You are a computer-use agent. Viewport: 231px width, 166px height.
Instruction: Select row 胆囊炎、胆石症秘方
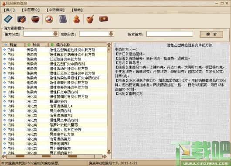(x=54, y=130)
